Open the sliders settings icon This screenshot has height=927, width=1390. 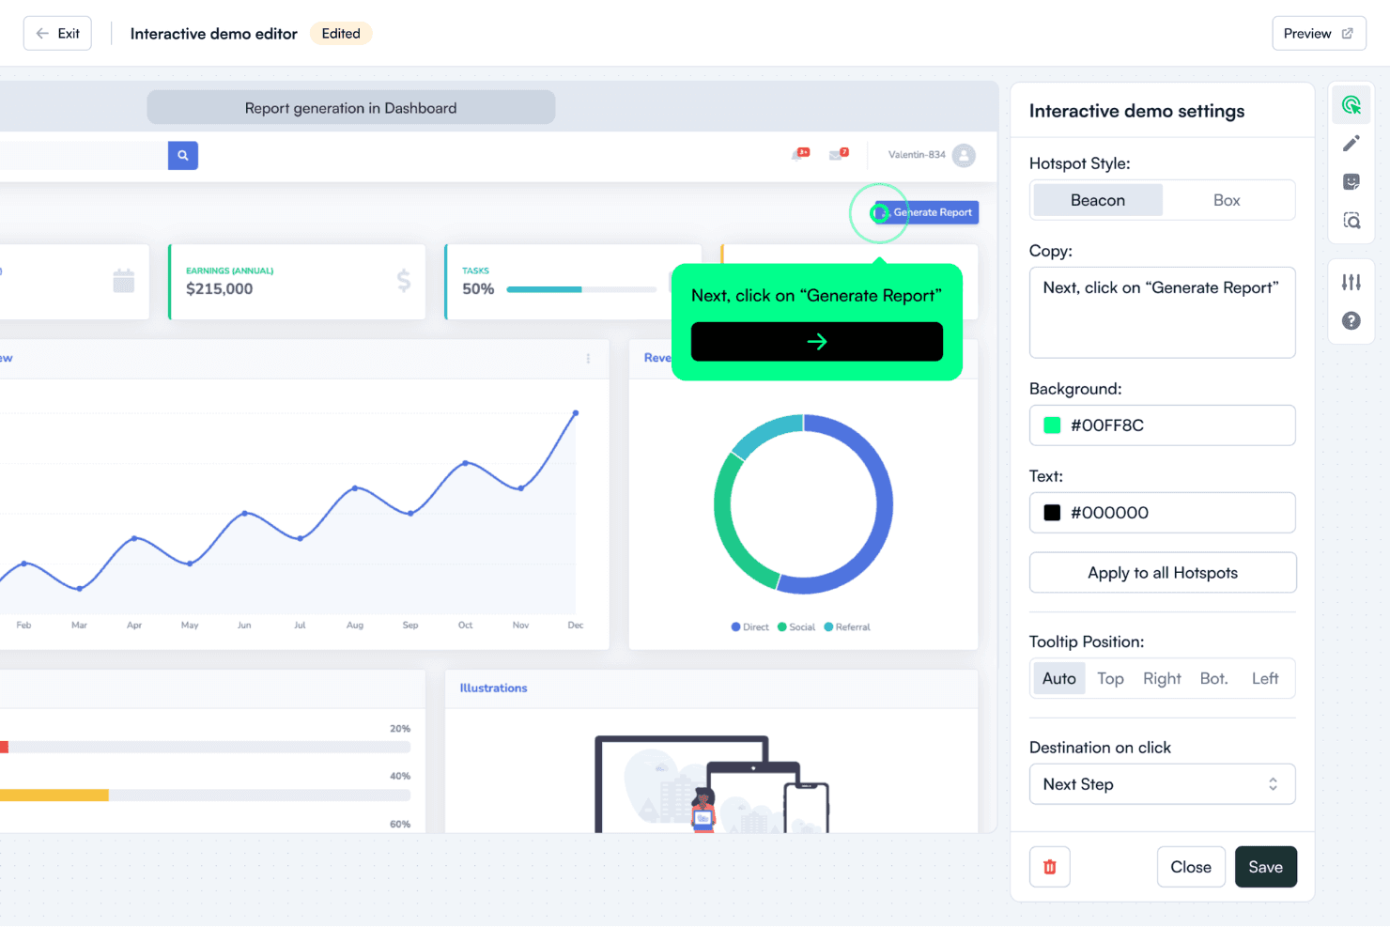tap(1351, 282)
